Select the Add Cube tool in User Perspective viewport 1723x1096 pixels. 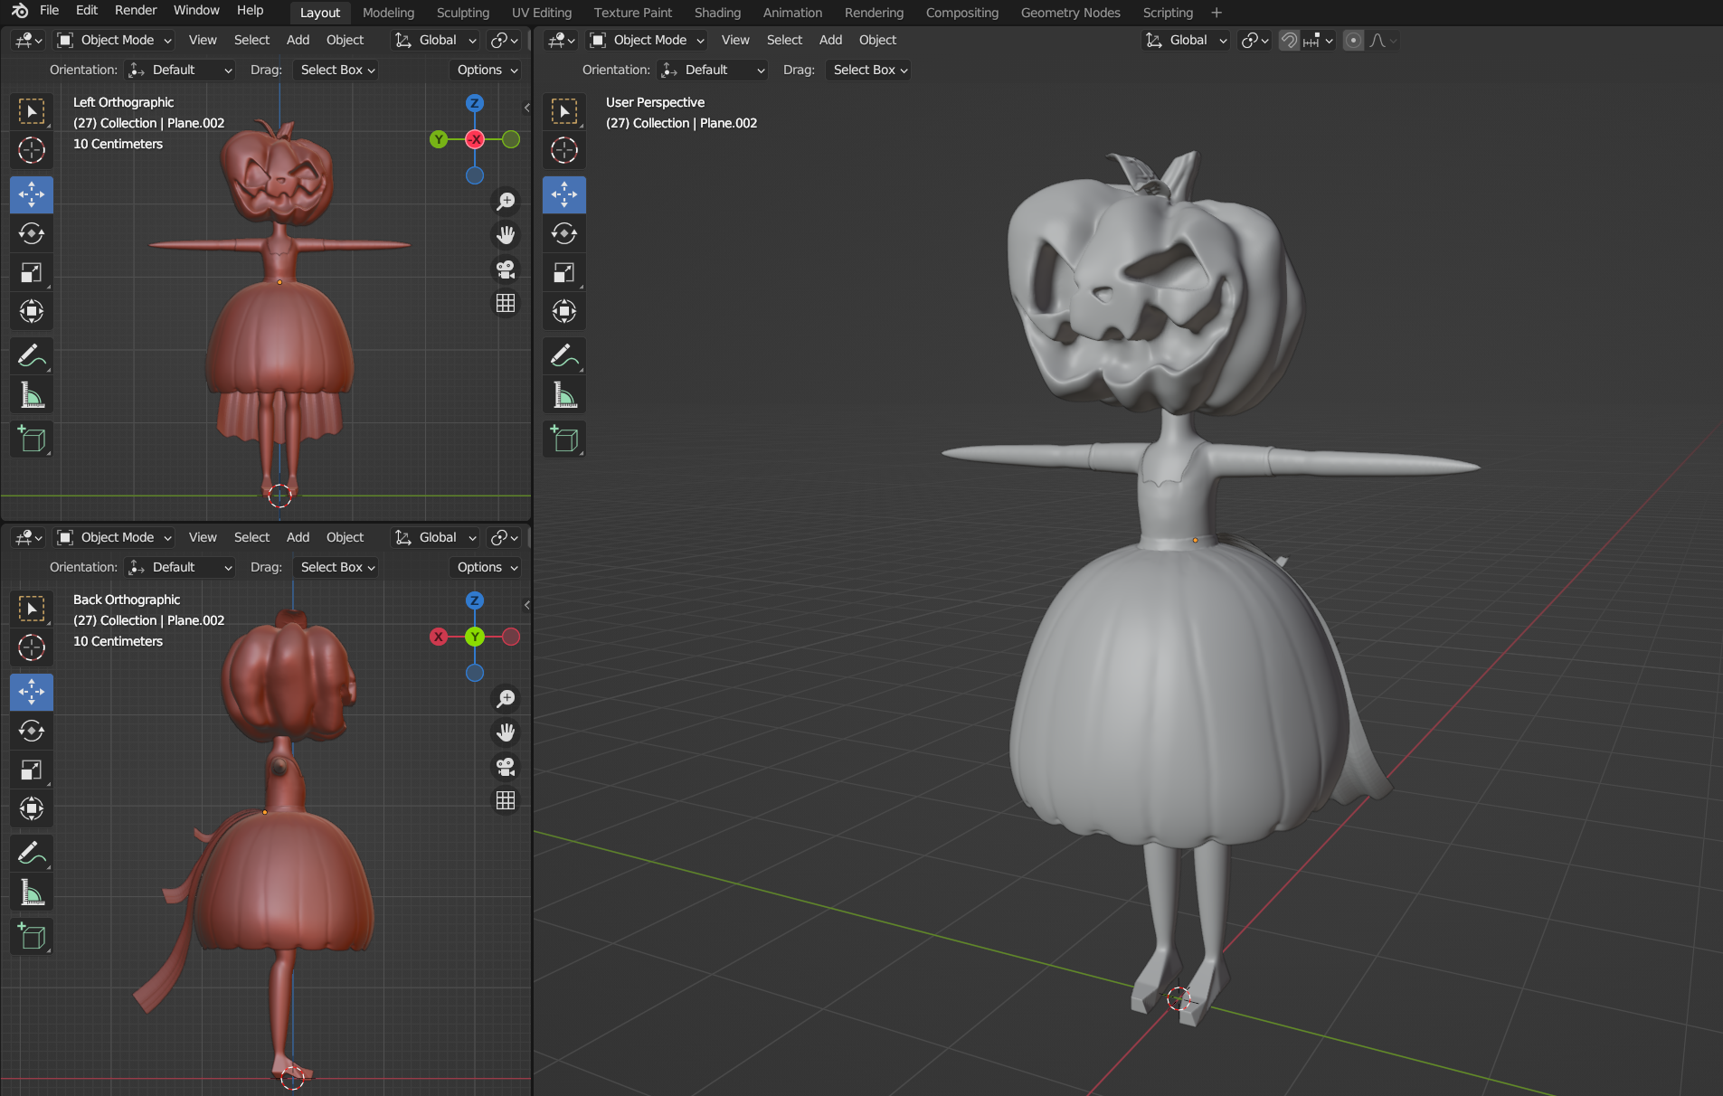click(x=564, y=439)
